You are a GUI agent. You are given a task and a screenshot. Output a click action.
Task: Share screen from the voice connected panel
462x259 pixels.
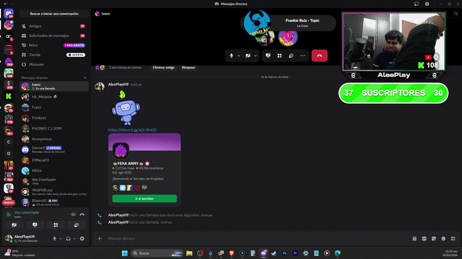[35, 225]
